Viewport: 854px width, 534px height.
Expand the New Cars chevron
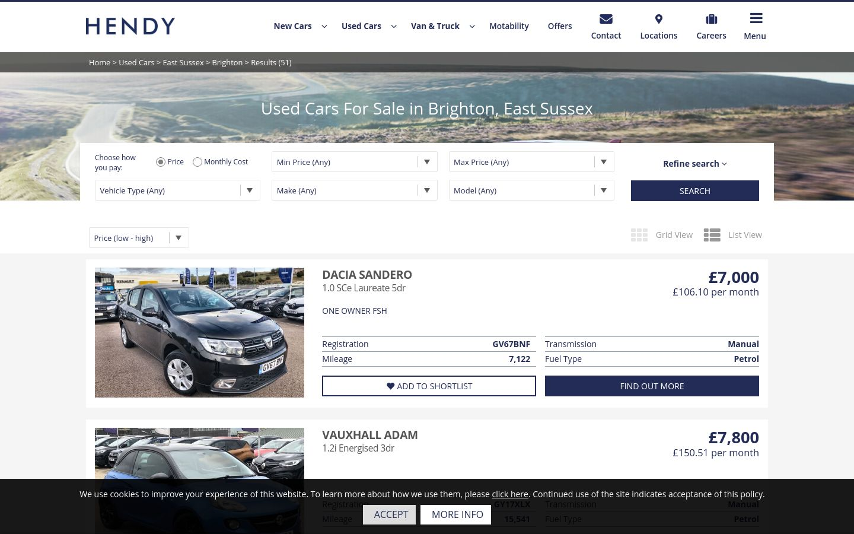tap(324, 27)
